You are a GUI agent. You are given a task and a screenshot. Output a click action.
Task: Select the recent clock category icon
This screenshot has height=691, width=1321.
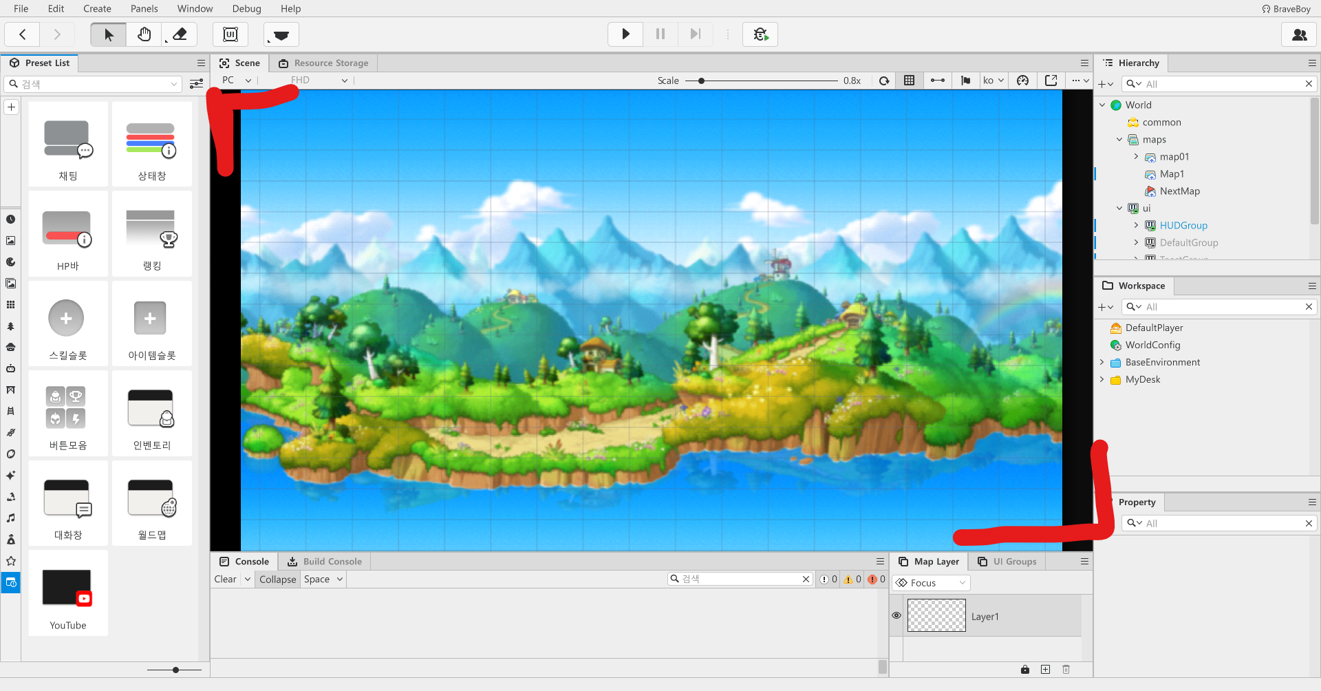click(11, 220)
